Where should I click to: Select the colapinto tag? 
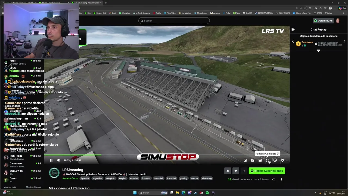coord(110,179)
